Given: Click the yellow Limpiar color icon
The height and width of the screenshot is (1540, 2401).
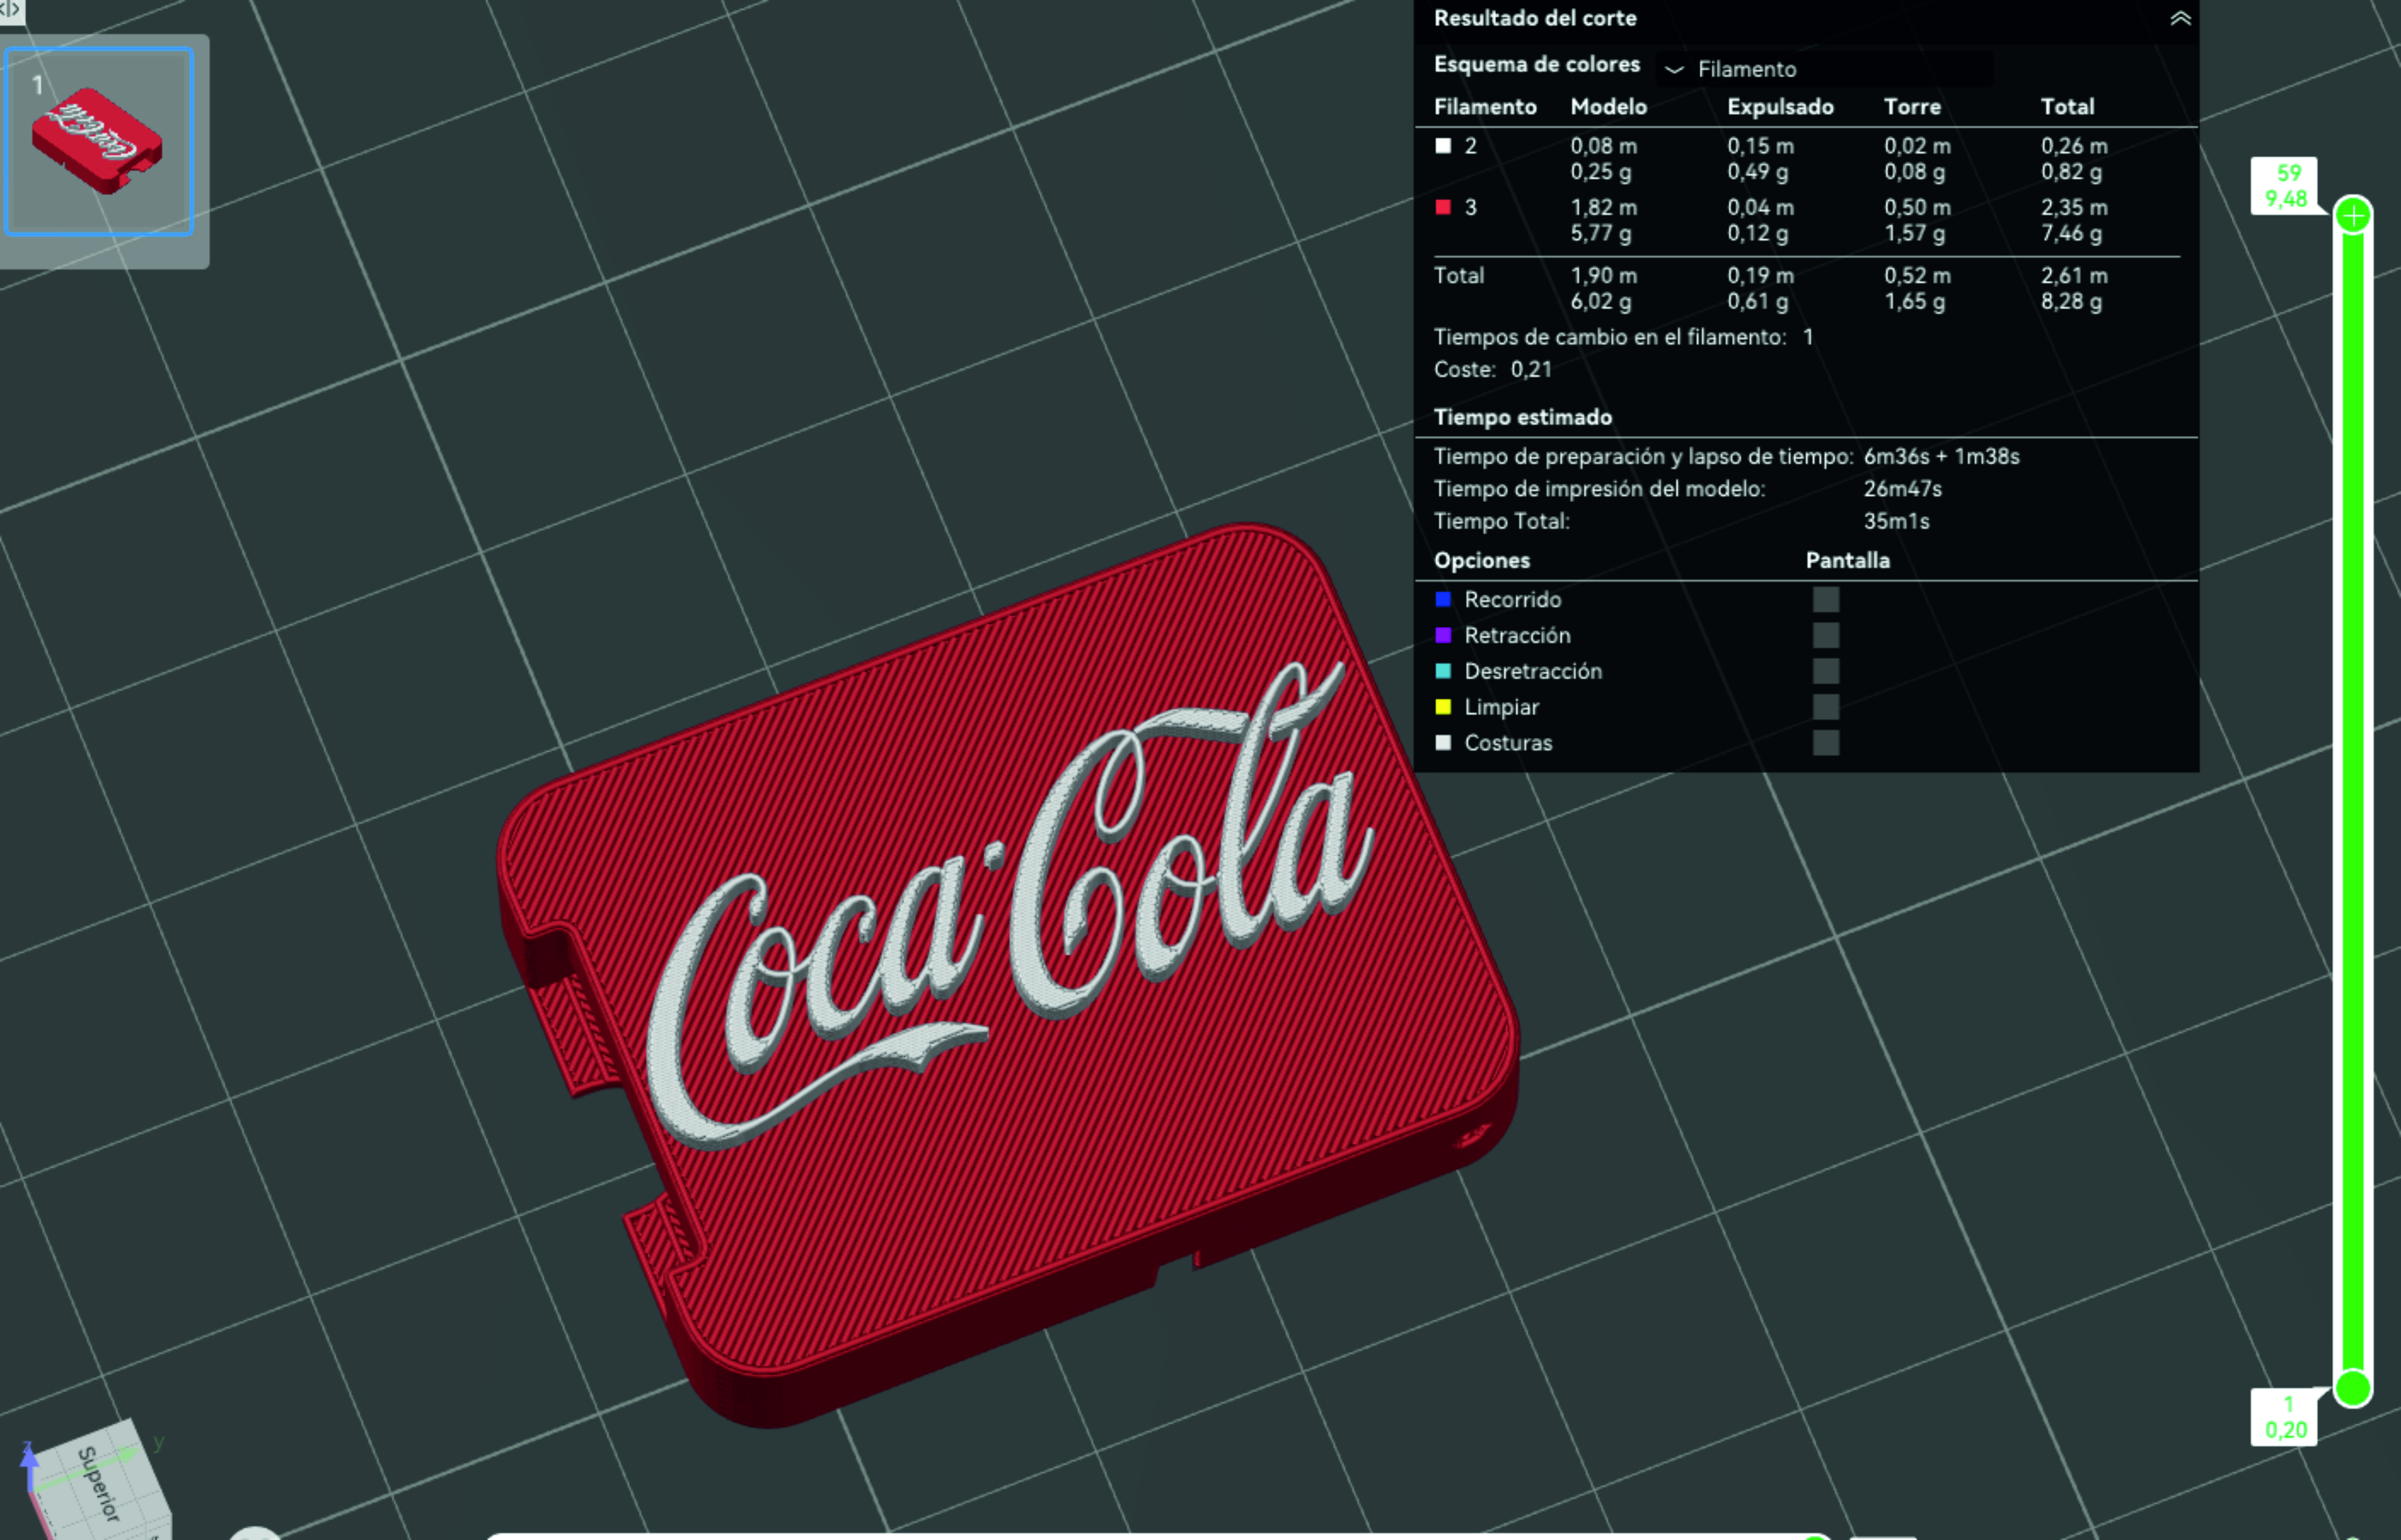Looking at the screenshot, I should [1443, 707].
